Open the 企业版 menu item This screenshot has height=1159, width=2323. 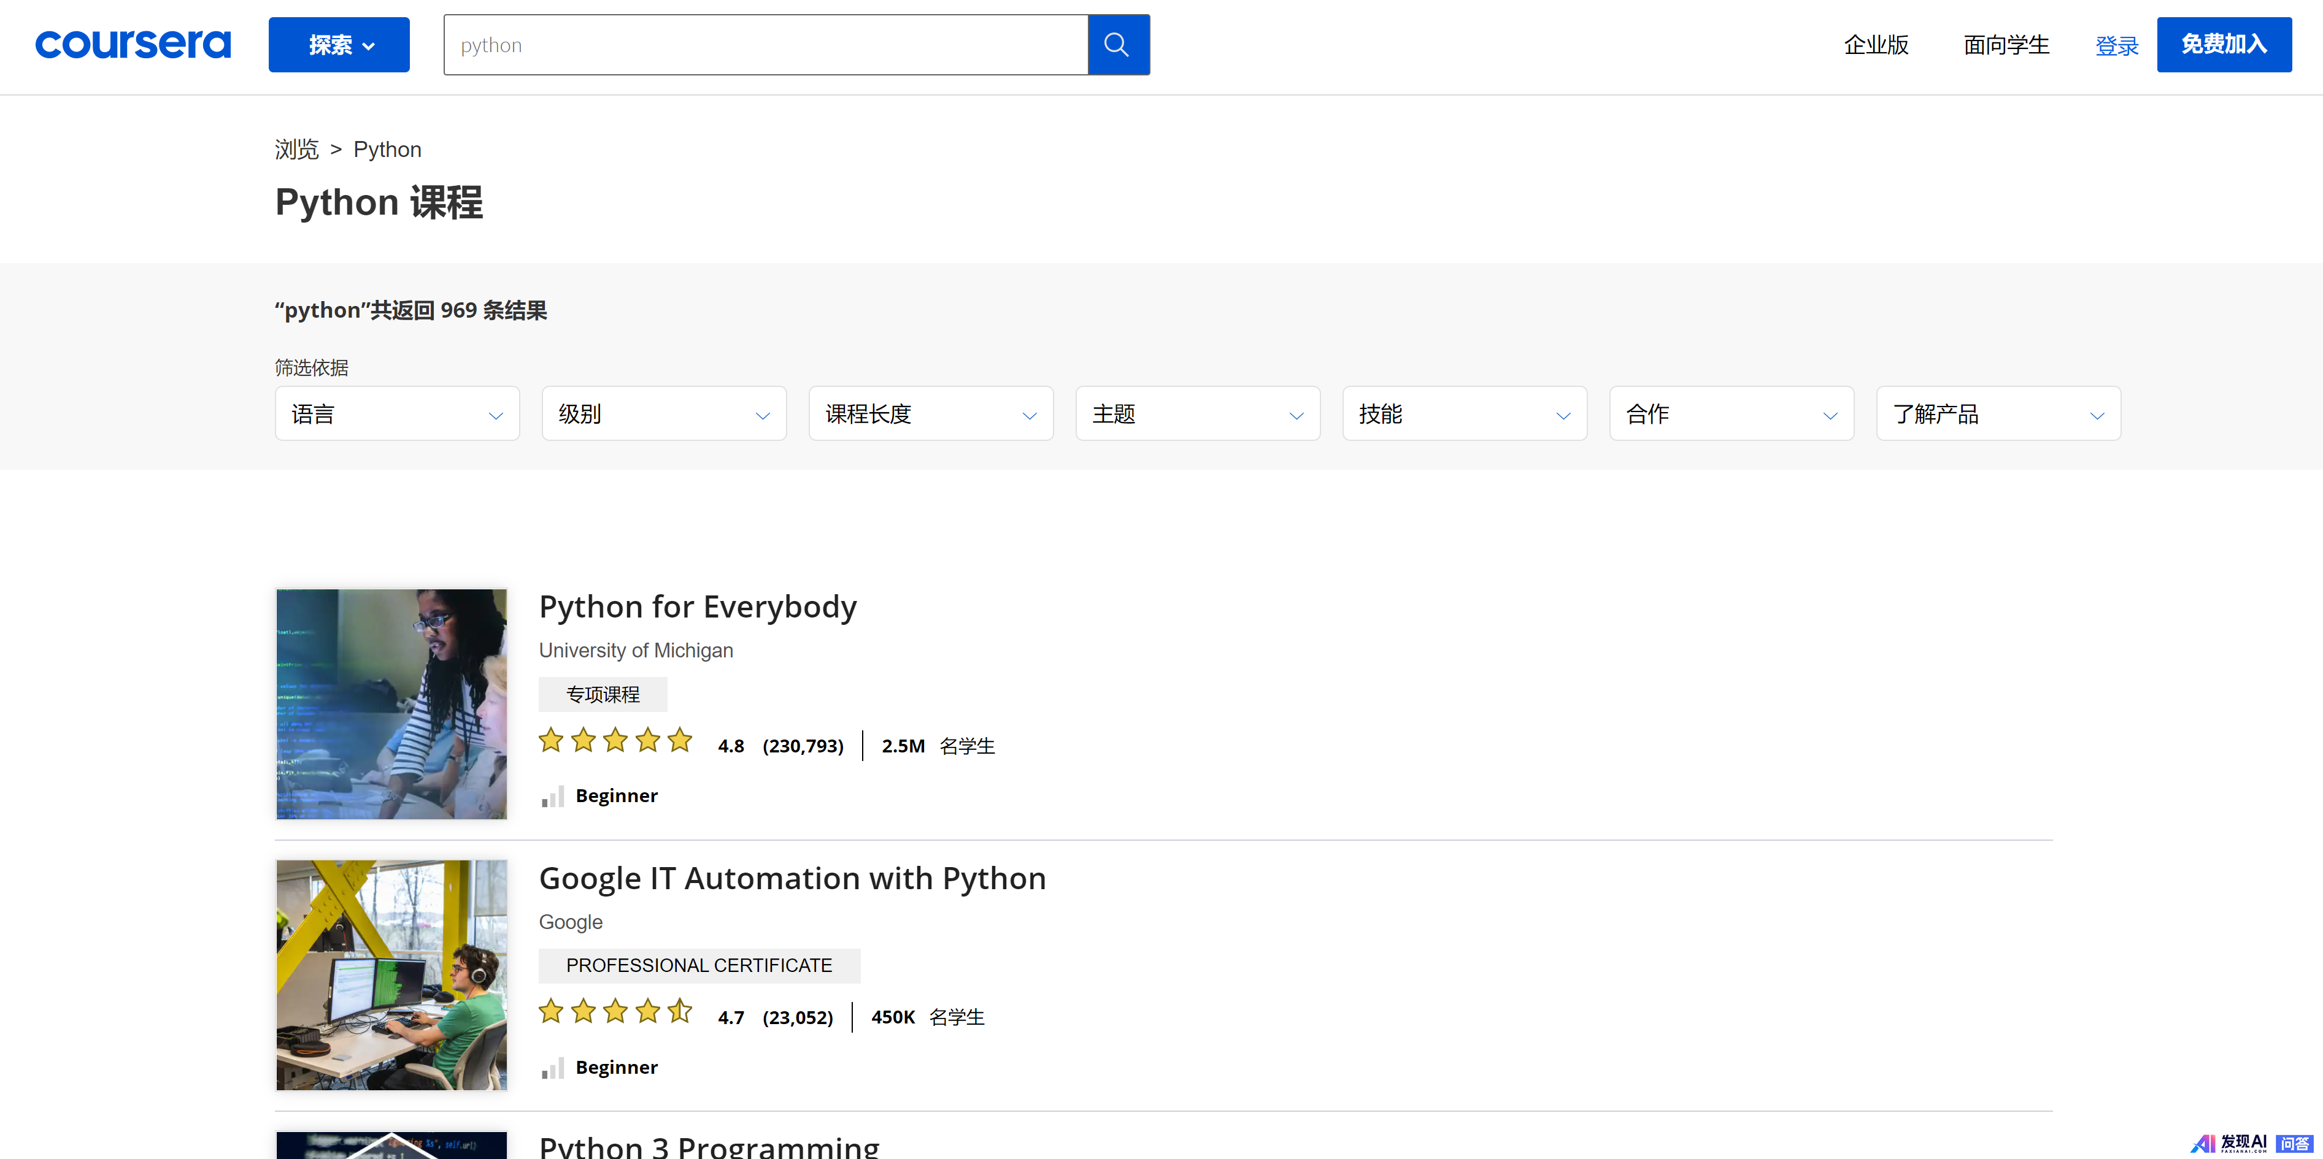(x=1876, y=45)
